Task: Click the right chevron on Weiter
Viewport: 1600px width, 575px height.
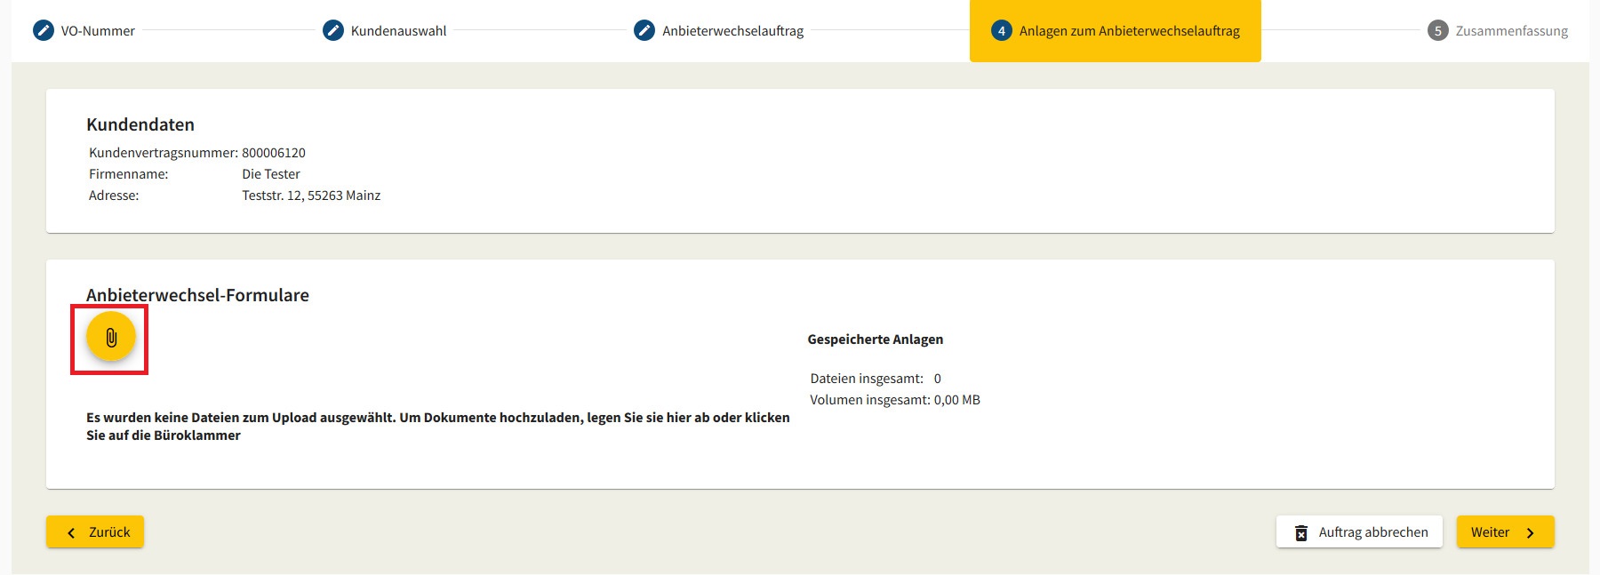Action: pyautogui.click(x=1530, y=532)
